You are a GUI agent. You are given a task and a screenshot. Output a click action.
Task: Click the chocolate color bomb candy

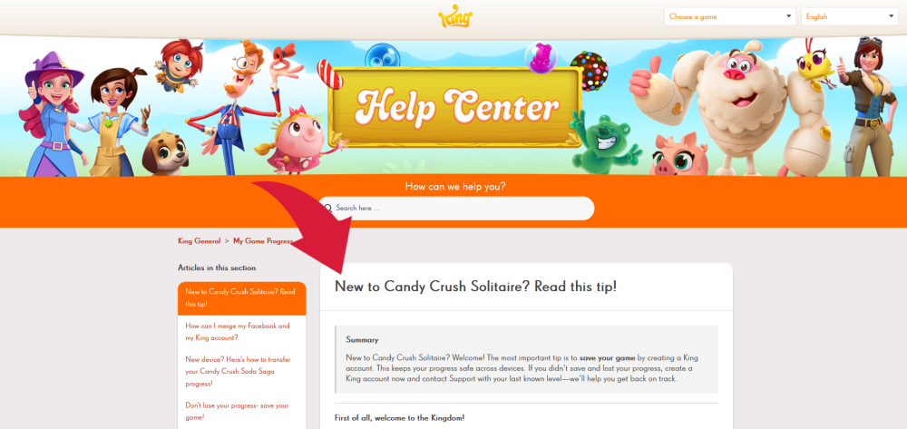coord(589,71)
